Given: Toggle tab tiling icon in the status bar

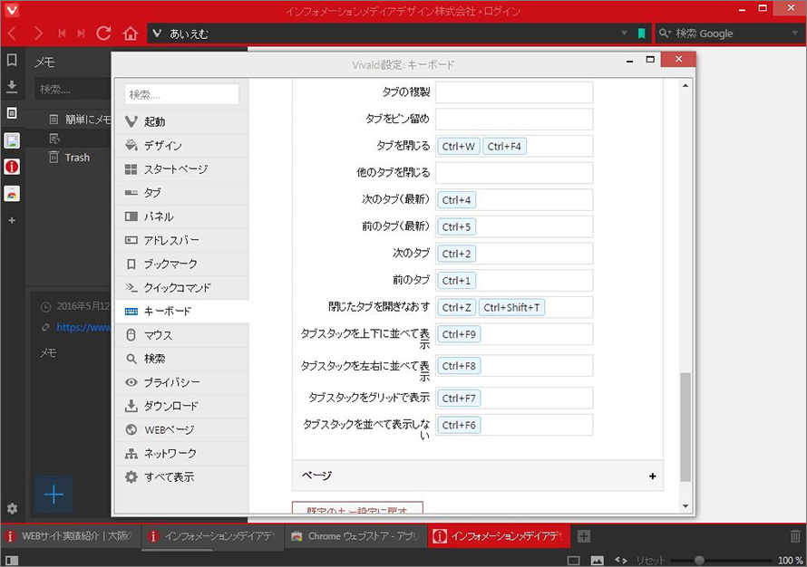Looking at the screenshot, I should pyautogui.click(x=573, y=561).
